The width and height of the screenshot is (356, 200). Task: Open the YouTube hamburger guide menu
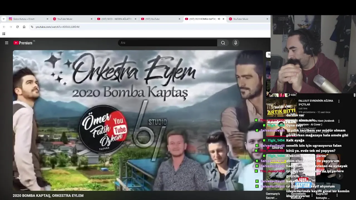[7, 43]
